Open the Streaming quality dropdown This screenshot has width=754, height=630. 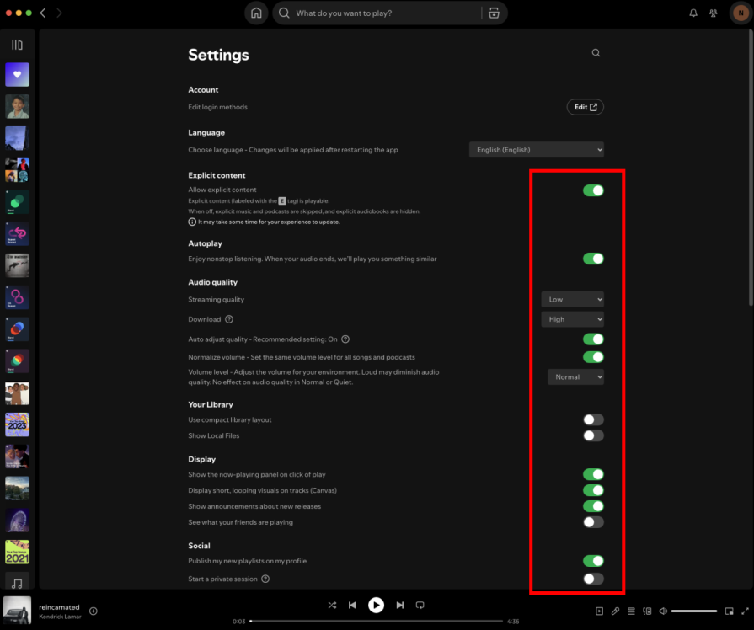572,299
